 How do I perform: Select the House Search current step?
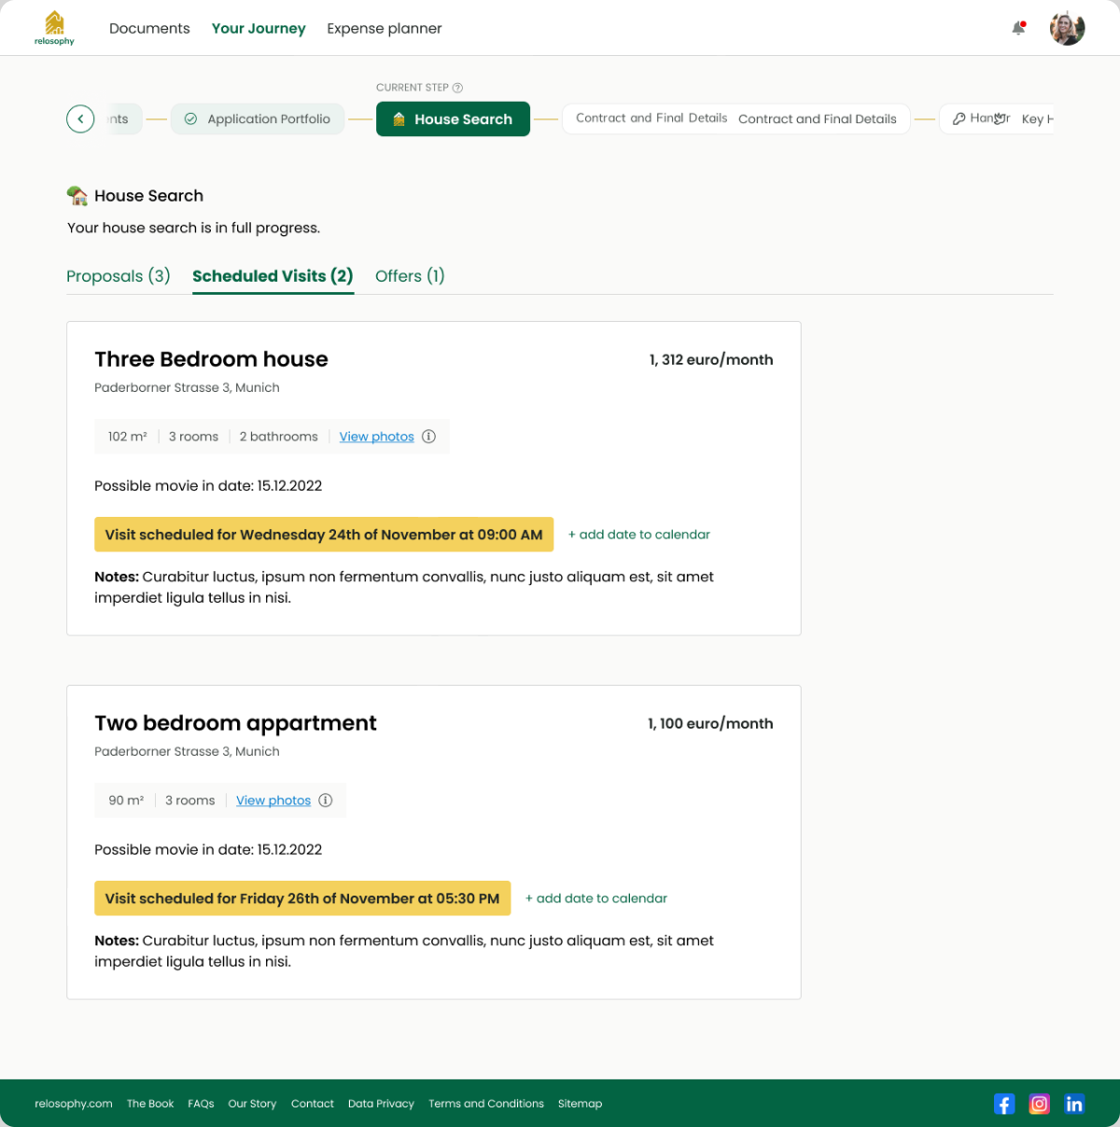click(453, 118)
